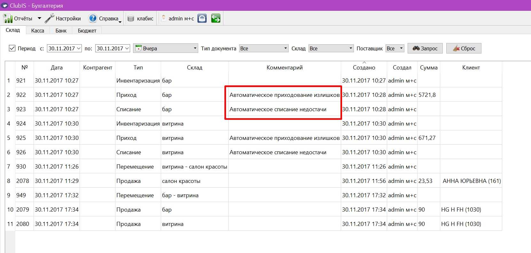Click the Клиент column header
This screenshot has width=531, height=253.
click(x=471, y=68)
